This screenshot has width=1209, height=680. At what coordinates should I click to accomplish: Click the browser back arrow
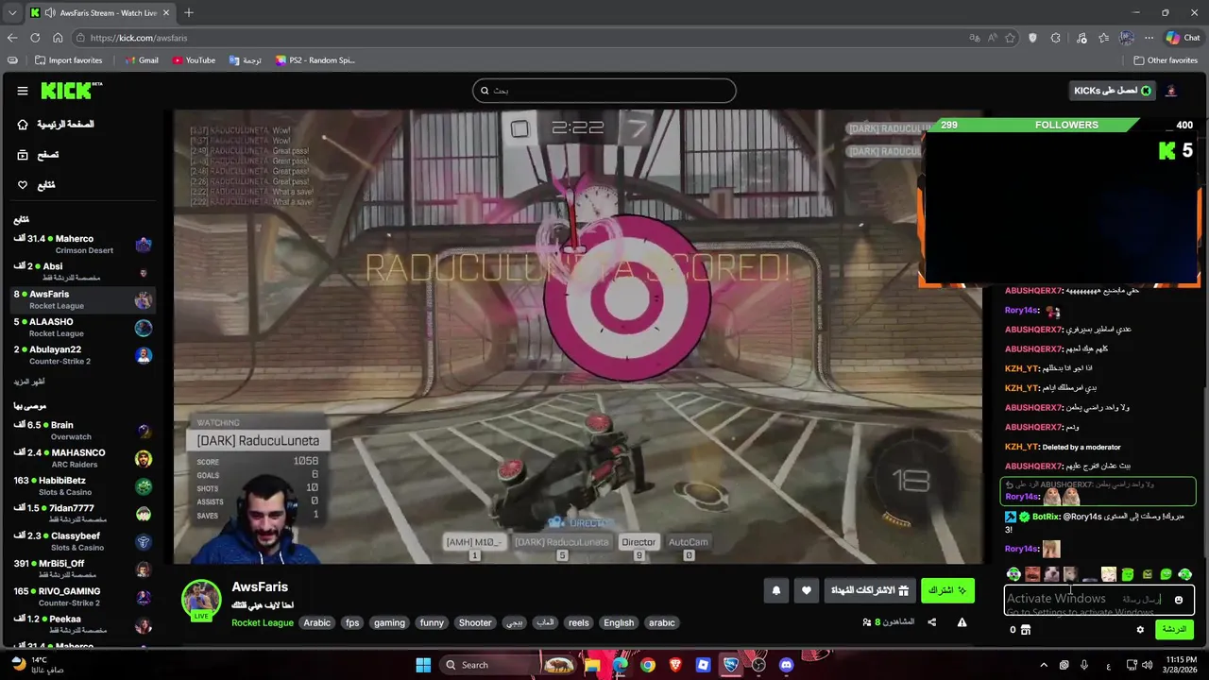(x=12, y=38)
